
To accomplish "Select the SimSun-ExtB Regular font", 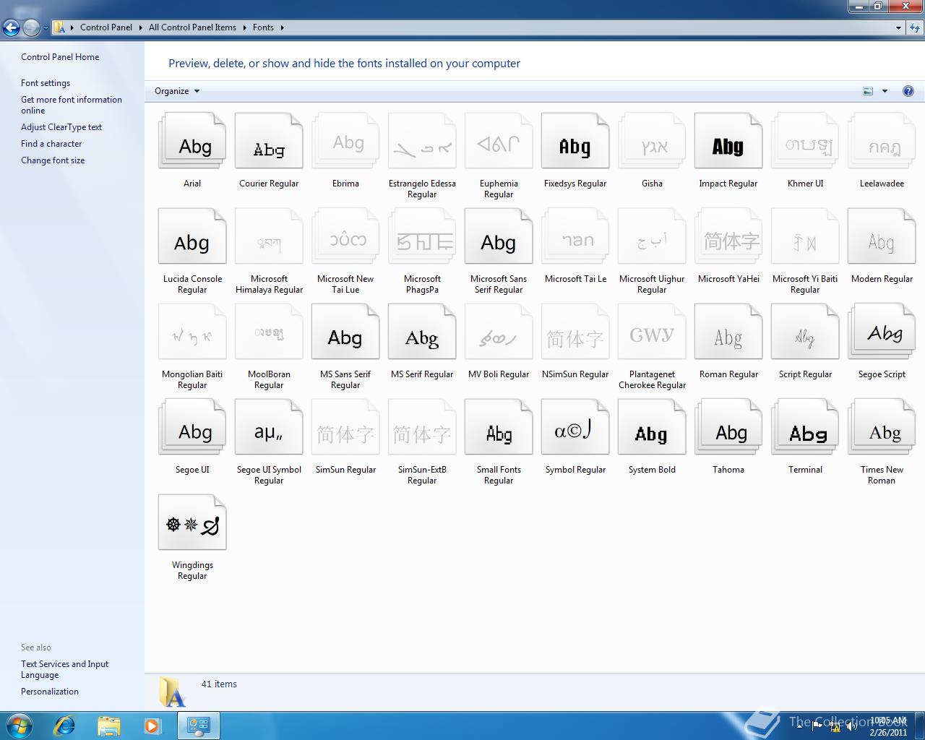I will pos(422,428).
